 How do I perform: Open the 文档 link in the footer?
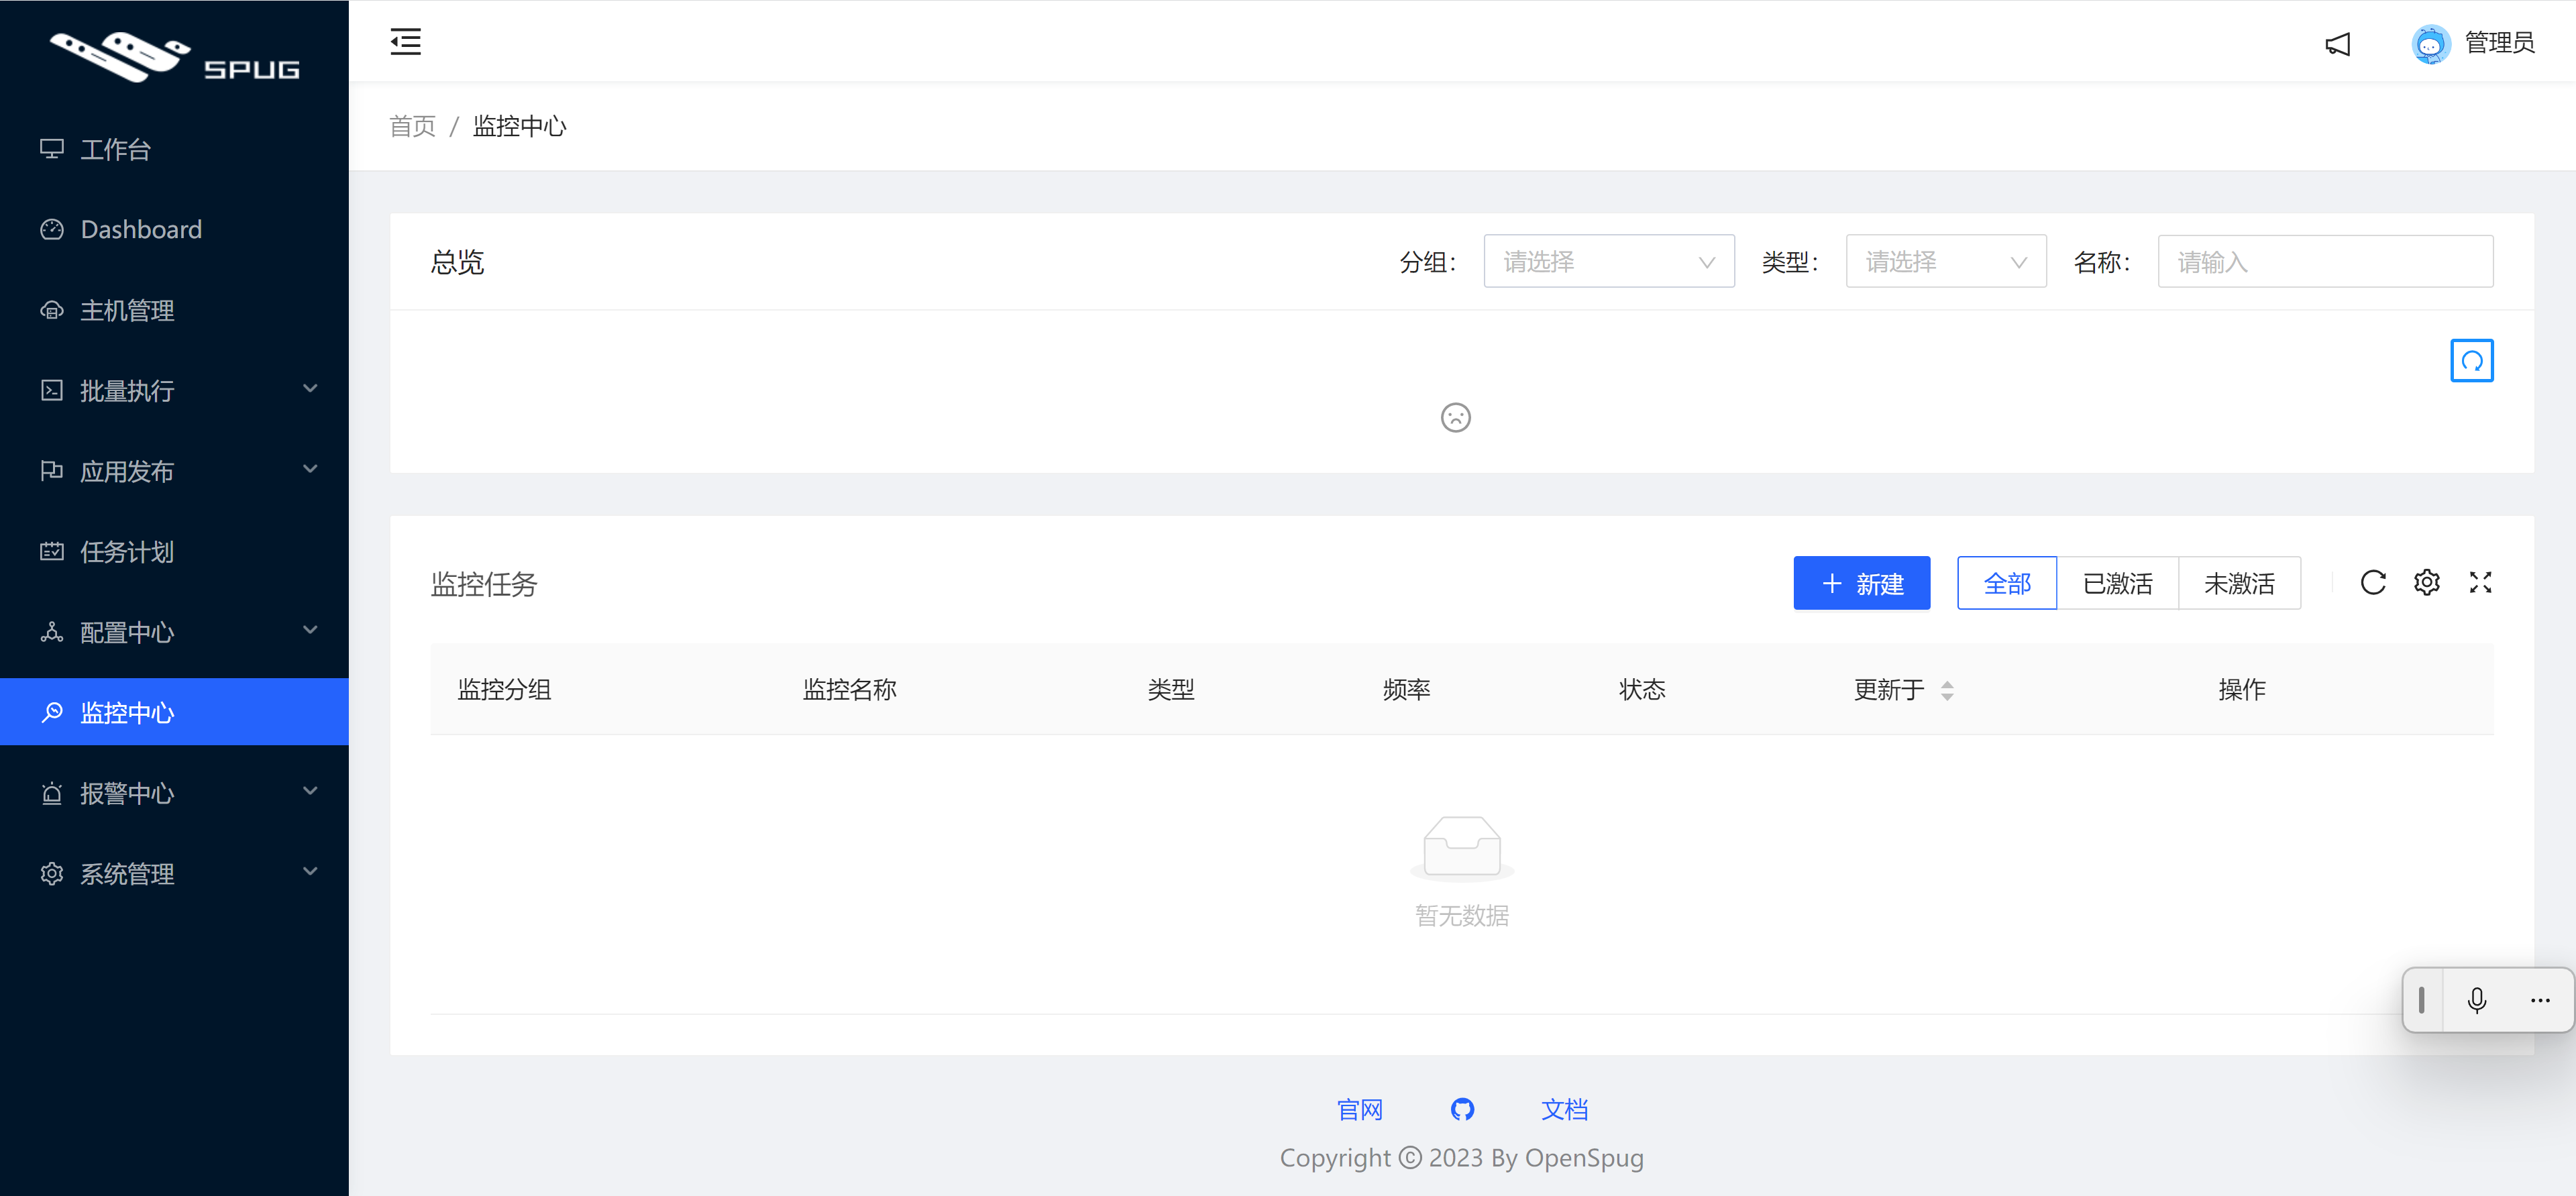pyautogui.click(x=1563, y=1109)
